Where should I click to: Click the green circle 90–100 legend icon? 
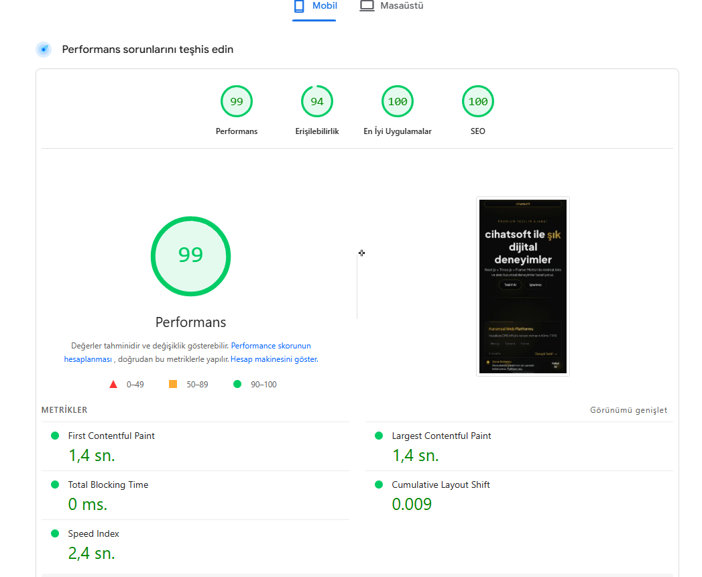click(x=237, y=384)
